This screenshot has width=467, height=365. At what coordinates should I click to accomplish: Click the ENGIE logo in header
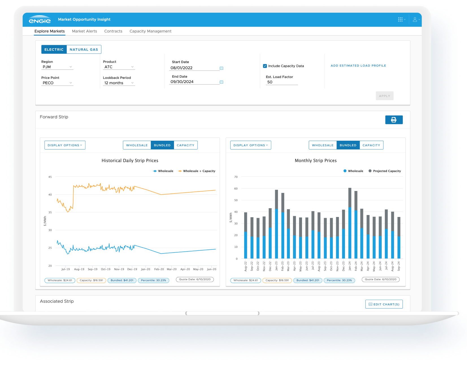click(x=40, y=19)
